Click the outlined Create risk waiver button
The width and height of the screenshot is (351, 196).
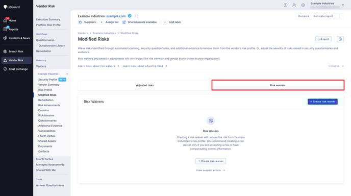pos(211,161)
